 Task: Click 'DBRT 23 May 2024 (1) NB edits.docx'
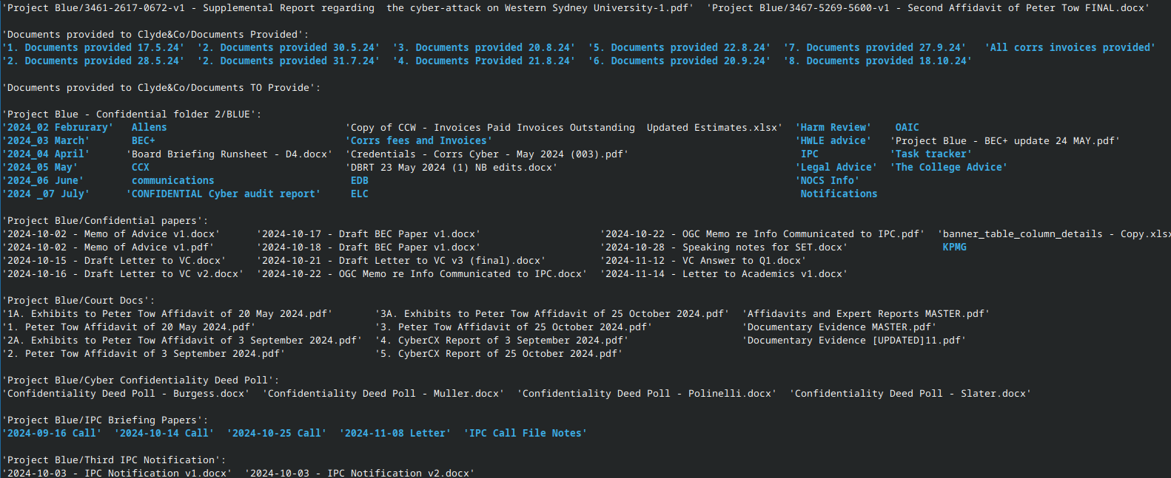tap(452, 167)
